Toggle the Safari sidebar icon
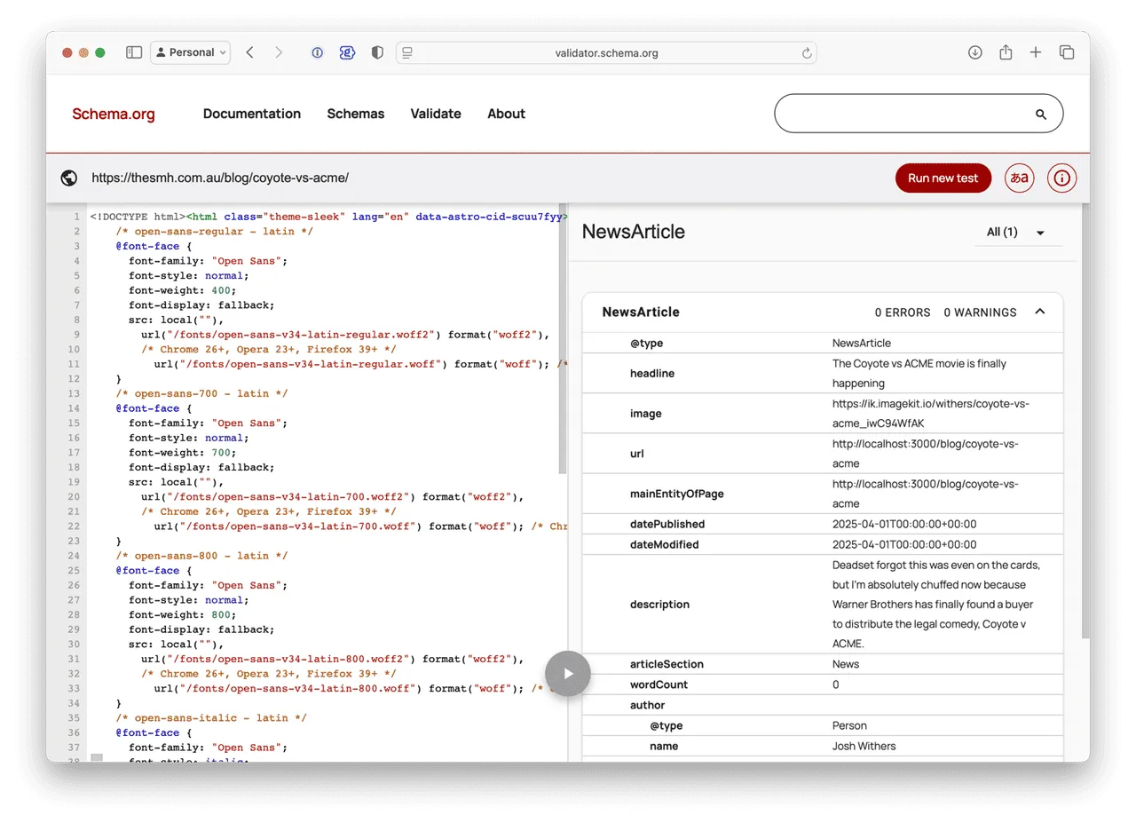 [134, 52]
